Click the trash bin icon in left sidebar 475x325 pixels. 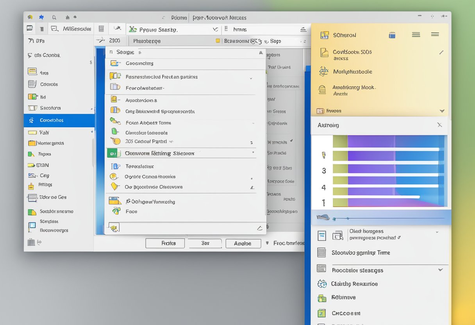coord(31,242)
